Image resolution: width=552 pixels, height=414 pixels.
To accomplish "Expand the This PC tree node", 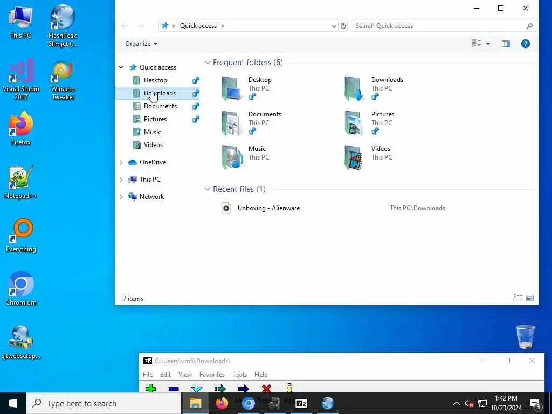I will (121, 180).
